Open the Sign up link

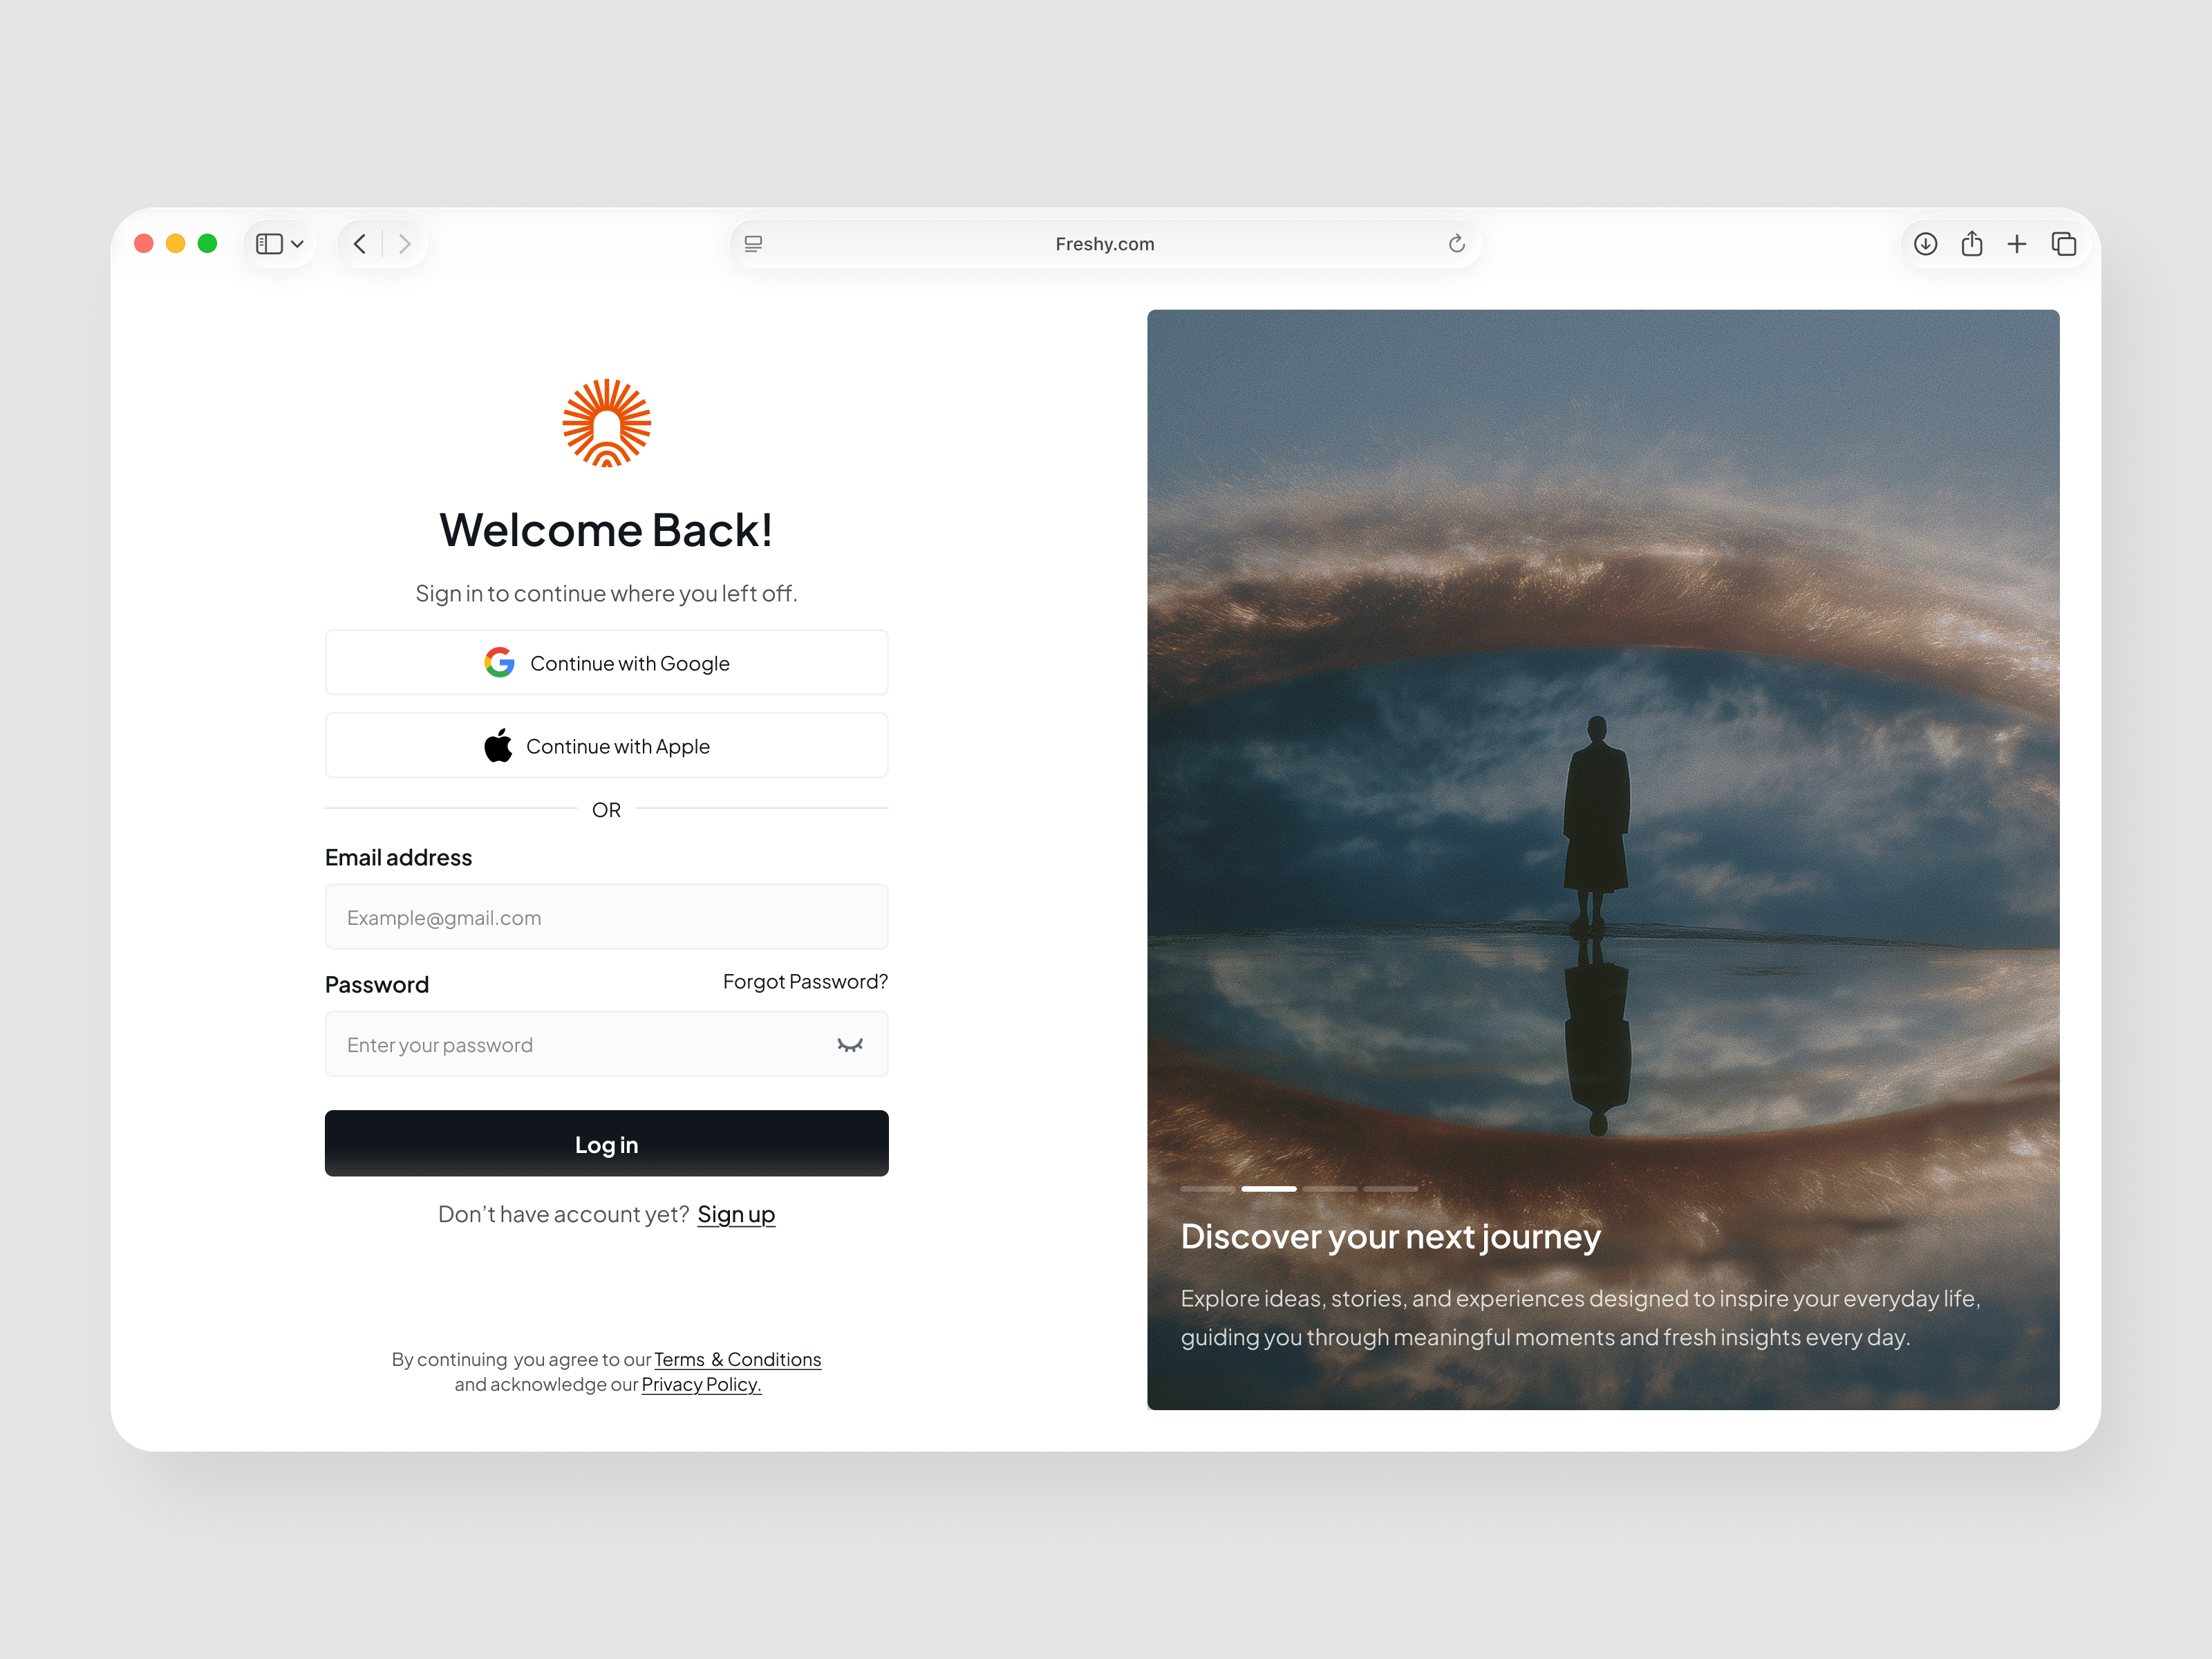[x=736, y=1214]
